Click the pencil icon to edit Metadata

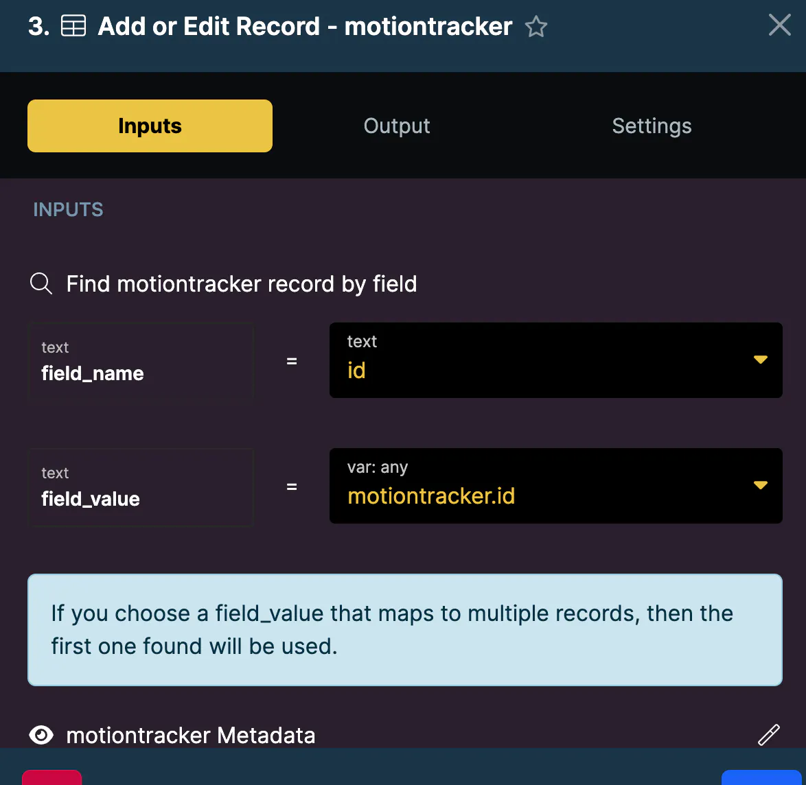[768, 735]
